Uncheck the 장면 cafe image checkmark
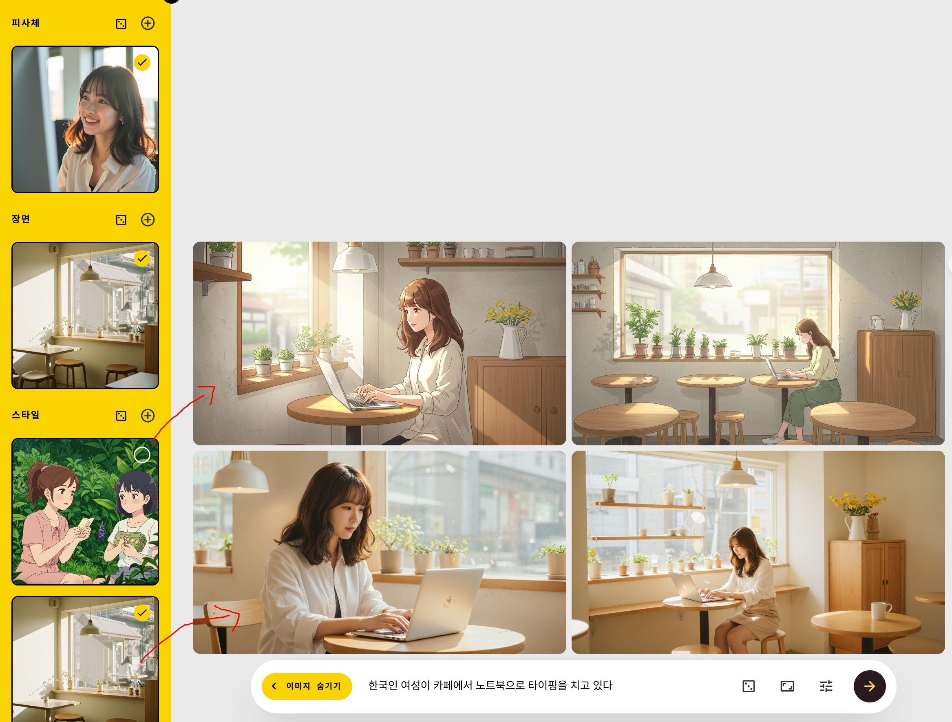The image size is (952, 722). (x=142, y=258)
